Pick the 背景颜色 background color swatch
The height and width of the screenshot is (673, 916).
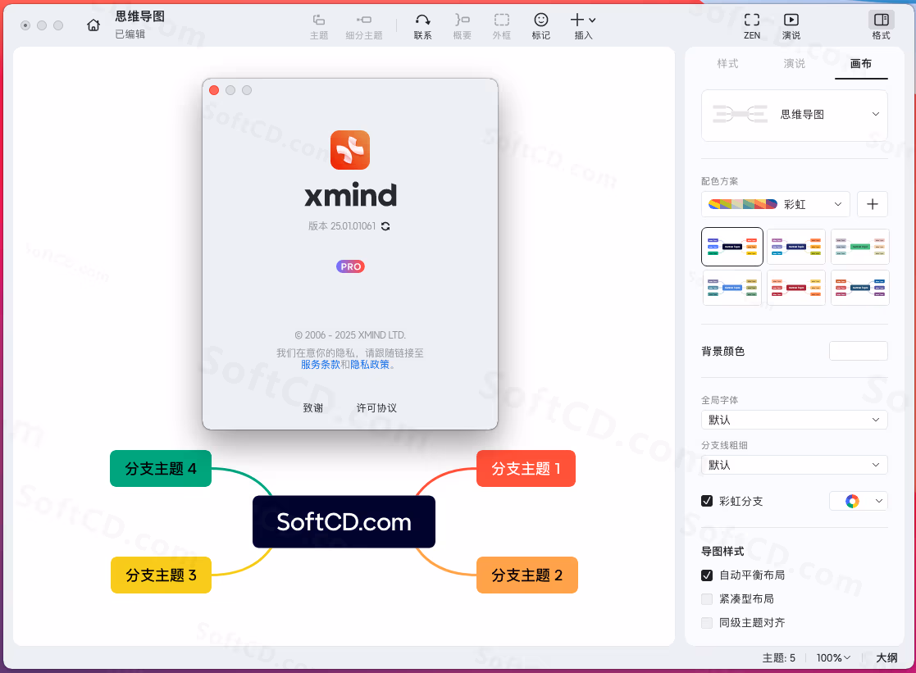(859, 351)
